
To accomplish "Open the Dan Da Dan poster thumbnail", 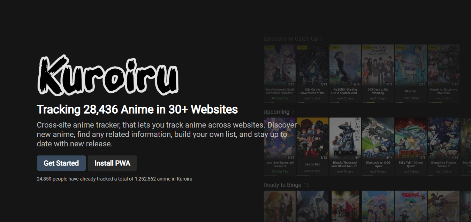I will (312, 139).
